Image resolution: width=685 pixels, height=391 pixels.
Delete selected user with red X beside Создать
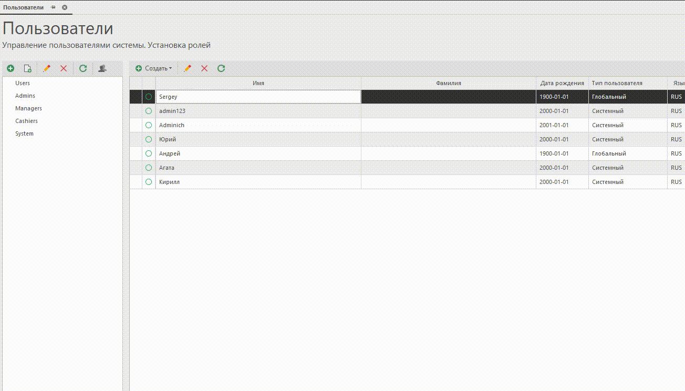pyautogui.click(x=204, y=68)
